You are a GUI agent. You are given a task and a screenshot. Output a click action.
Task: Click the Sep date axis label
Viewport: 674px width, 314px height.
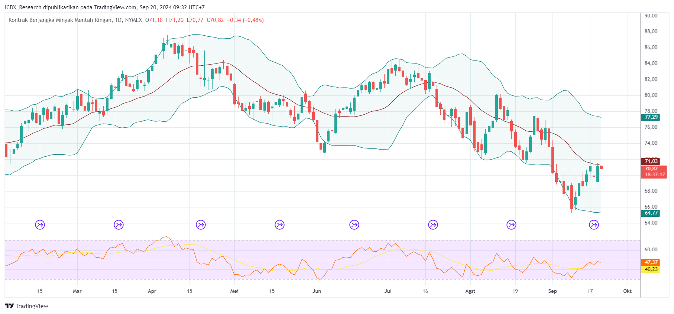pos(553,291)
